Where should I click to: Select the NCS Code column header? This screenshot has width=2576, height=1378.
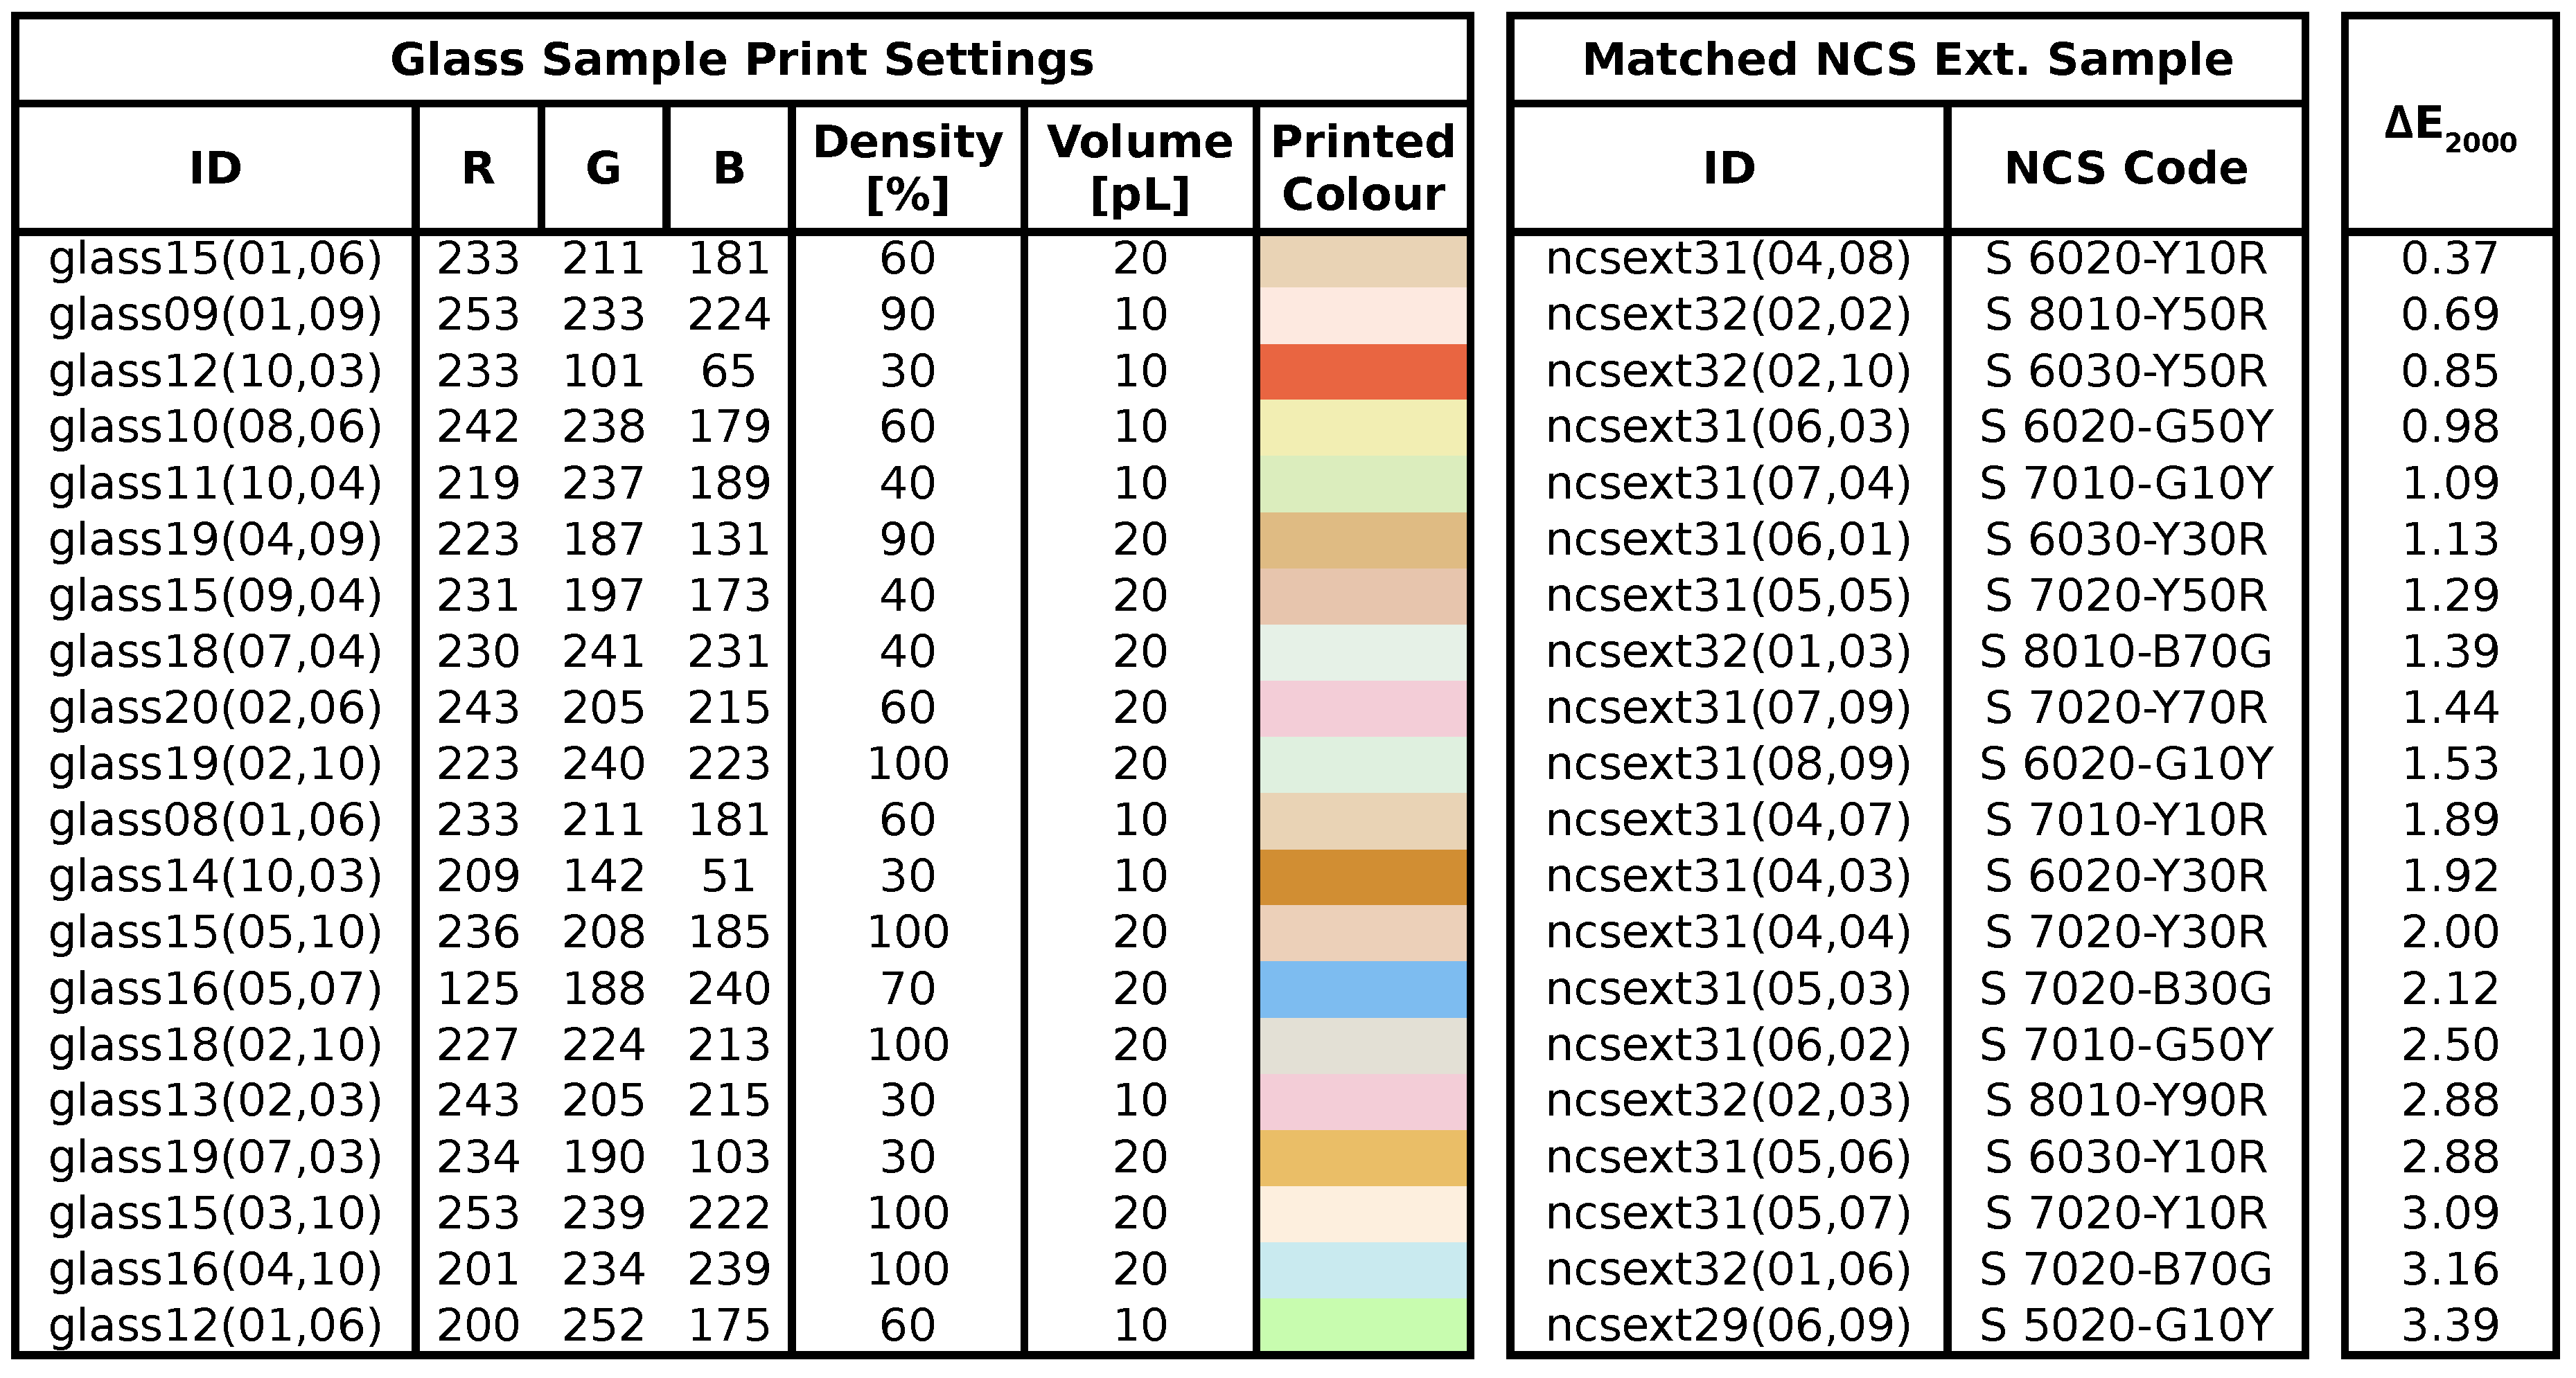click(2126, 168)
